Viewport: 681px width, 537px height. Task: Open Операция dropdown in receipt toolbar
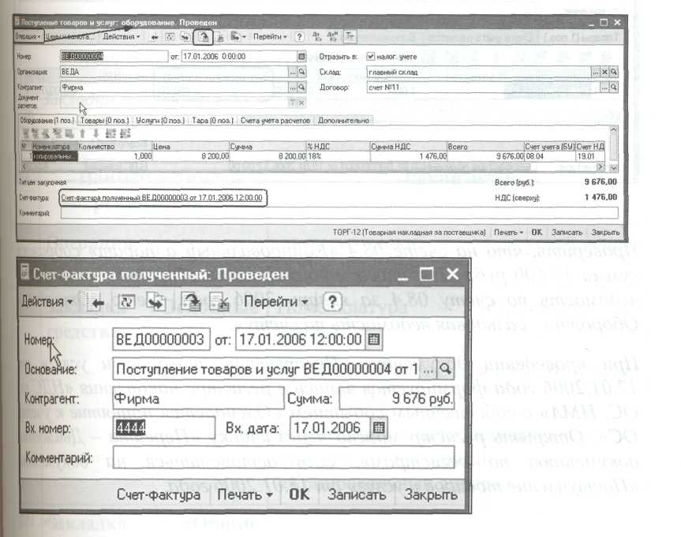28,37
